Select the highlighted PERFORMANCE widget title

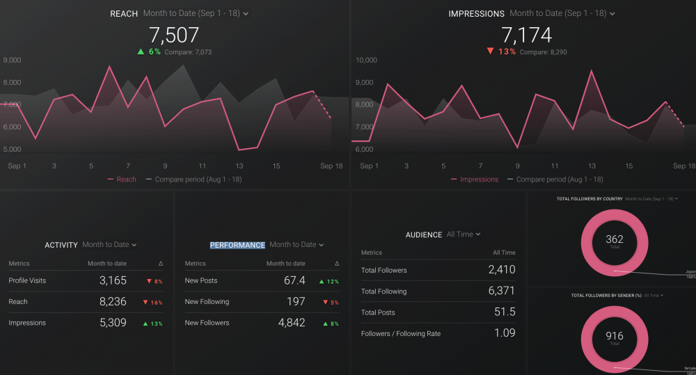click(x=237, y=245)
